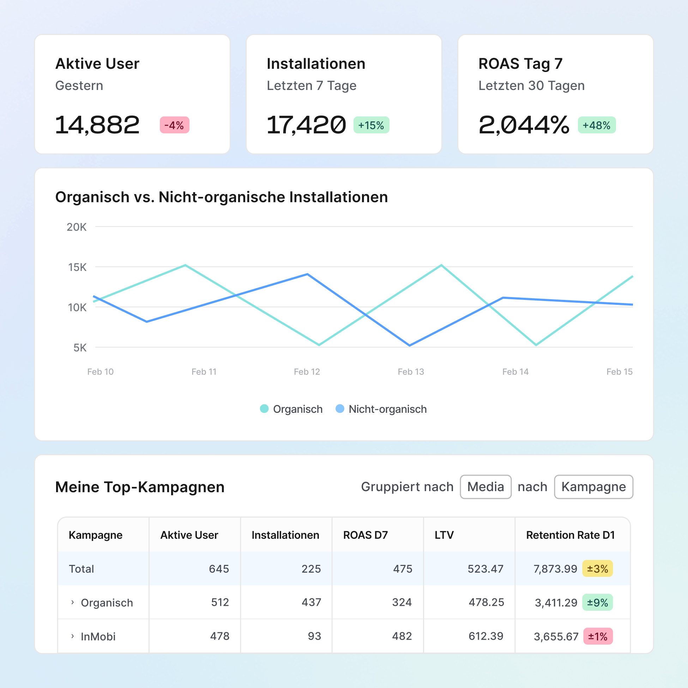The image size is (688, 688).
Task: Select the Total row in campaign table
Action: pyautogui.click(x=82, y=569)
